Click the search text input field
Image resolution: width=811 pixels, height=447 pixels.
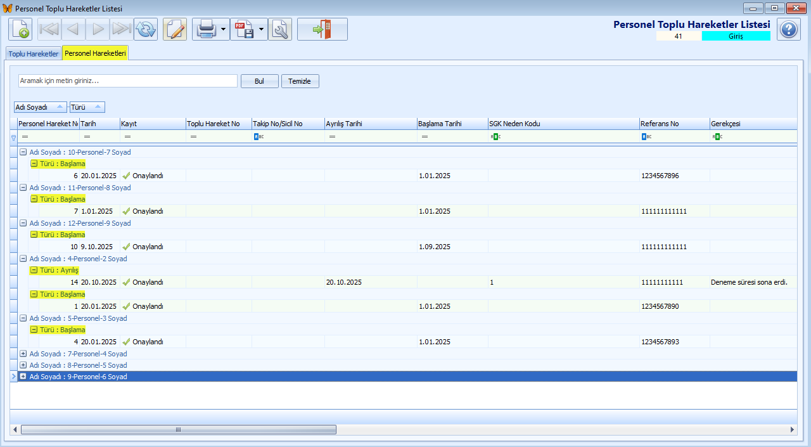point(127,81)
